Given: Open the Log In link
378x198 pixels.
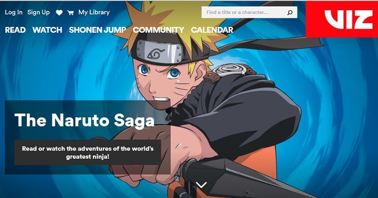Looking at the screenshot, I should (13, 12).
